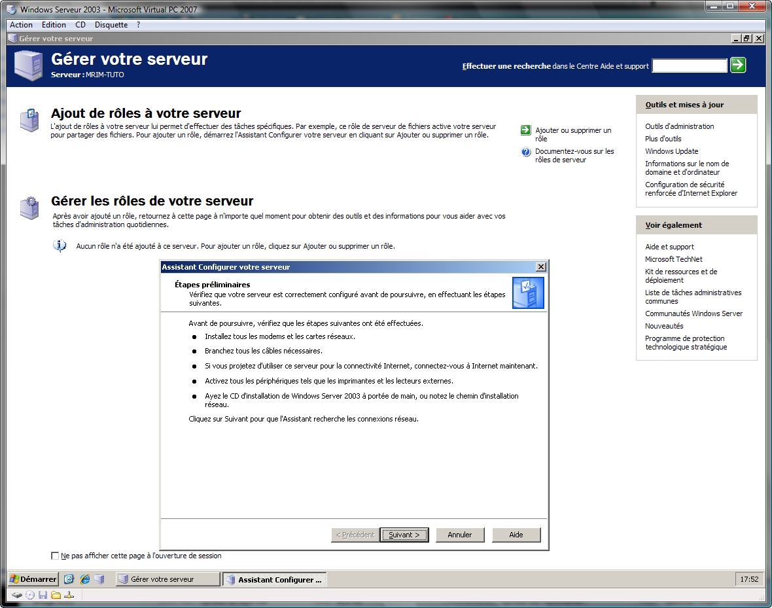This screenshot has height=608, width=772.
Task: Click the server quick launch icon
Action: pyautogui.click(x=99, y=579)
